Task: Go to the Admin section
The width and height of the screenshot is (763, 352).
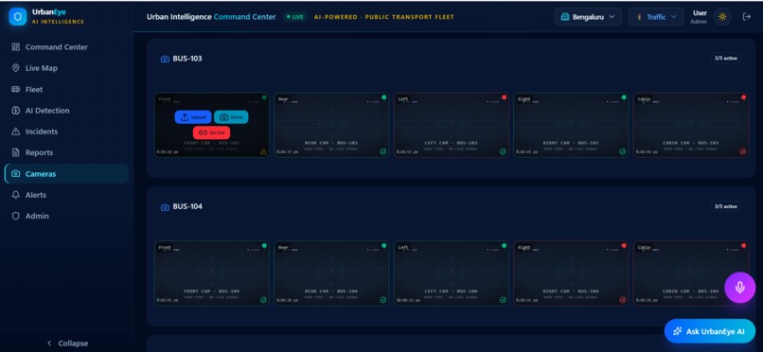Action: [66, 216]
